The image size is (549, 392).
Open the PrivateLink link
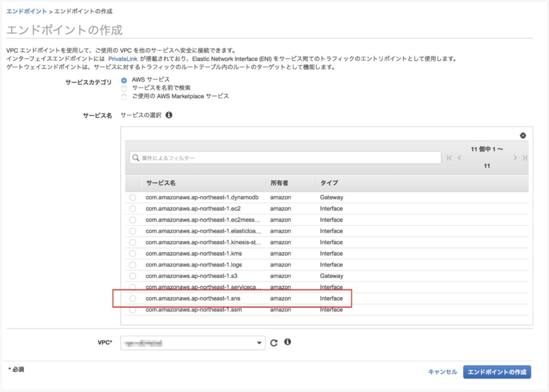[x=123, y=59]
